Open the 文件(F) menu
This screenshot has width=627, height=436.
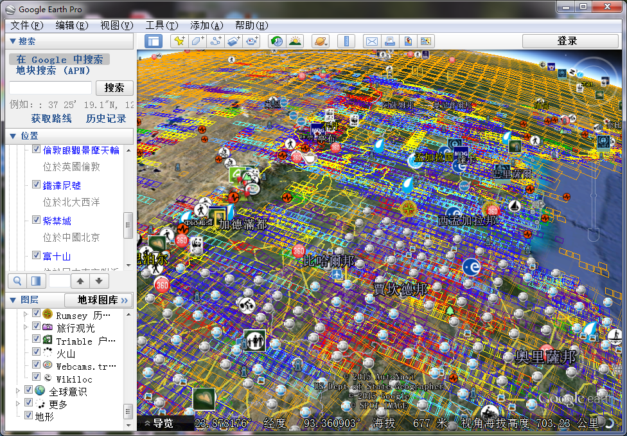click(27, 26)
